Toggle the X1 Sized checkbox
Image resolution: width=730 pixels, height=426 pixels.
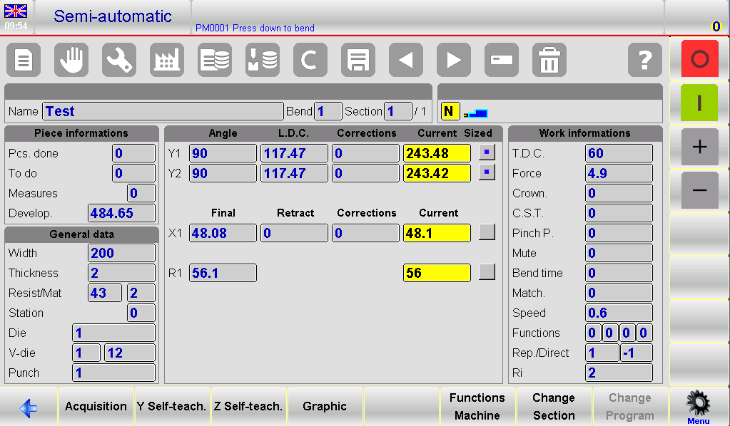tap(487, 232)
